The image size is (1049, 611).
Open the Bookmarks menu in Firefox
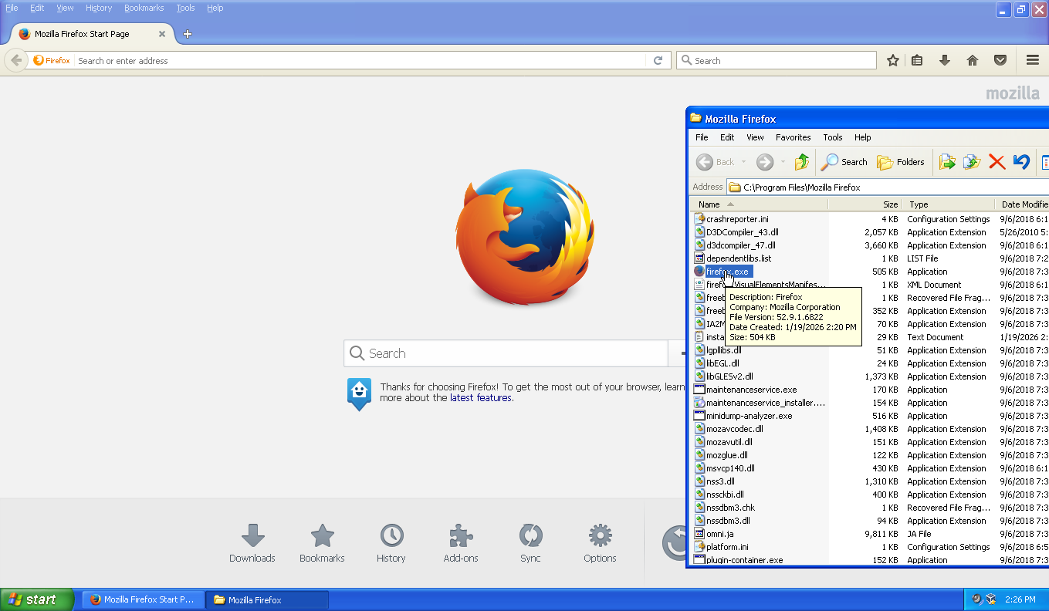(144, 8)
